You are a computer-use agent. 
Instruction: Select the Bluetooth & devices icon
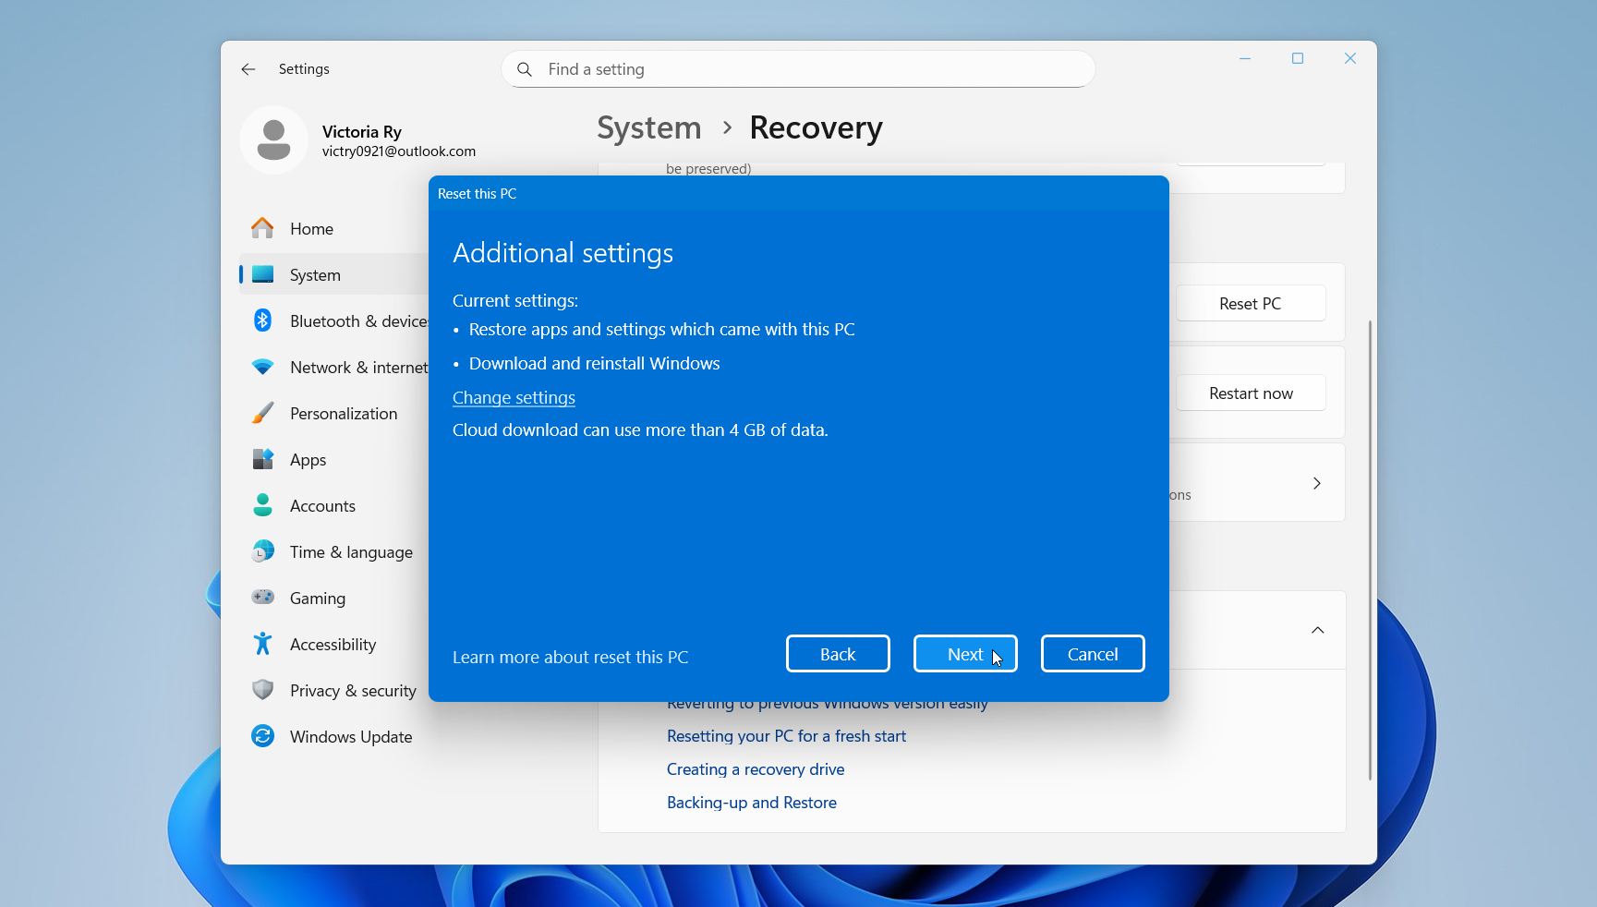(262, 320)
